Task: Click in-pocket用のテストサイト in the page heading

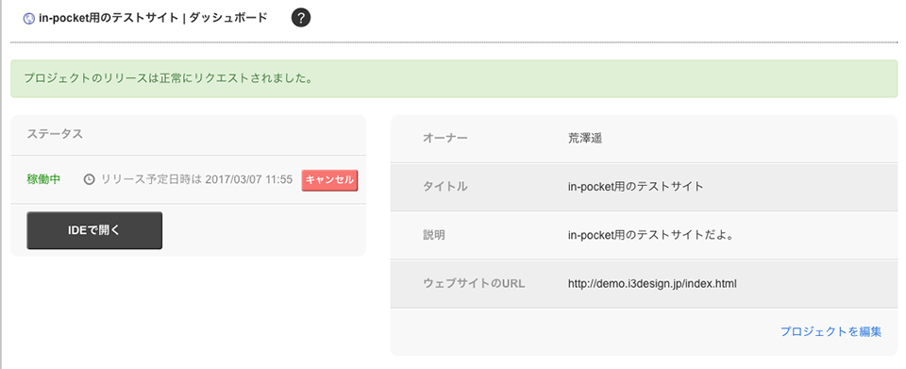Action: [x=109, y=18]
